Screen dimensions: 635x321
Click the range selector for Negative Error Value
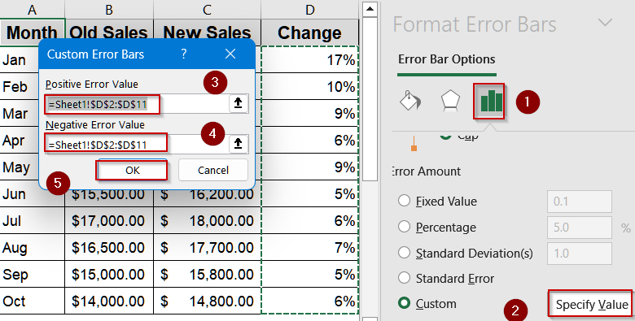tap(238, 144)
